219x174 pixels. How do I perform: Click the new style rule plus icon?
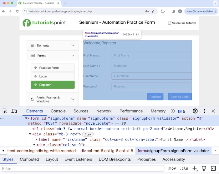coord(195,168)
